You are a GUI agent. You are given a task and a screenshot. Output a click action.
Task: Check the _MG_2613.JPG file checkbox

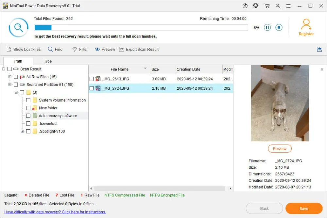92,79
